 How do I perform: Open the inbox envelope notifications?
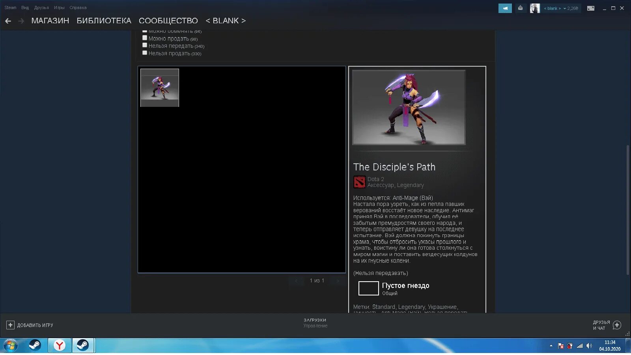(x=520, y=8)
